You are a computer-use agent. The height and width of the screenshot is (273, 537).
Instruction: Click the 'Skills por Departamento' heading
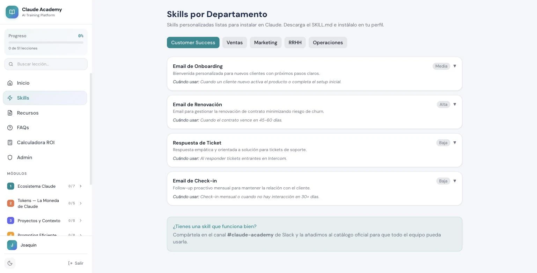(217, 14)
